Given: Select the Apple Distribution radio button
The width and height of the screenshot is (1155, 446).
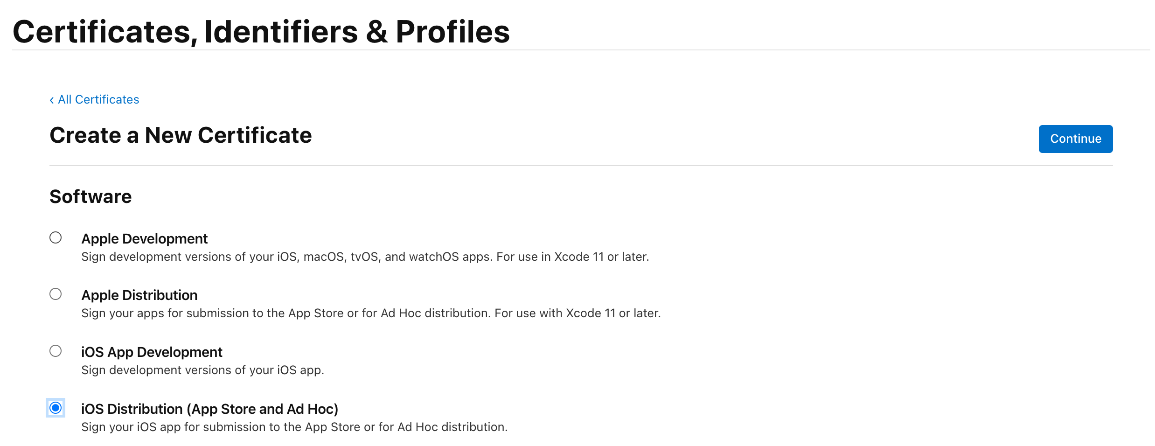Looking at the screenshot, I should pyautogui.click(x=56, y=295).
